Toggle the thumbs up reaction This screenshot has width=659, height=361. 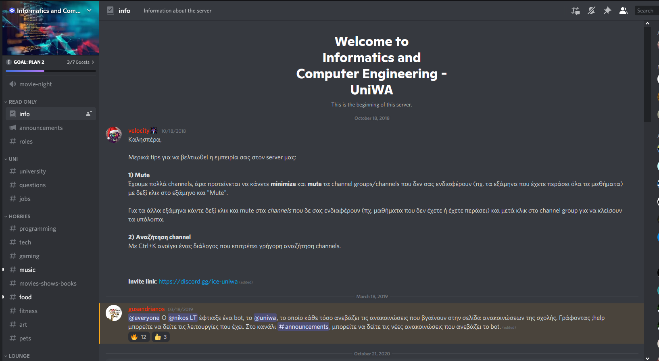tap(161, 337)
